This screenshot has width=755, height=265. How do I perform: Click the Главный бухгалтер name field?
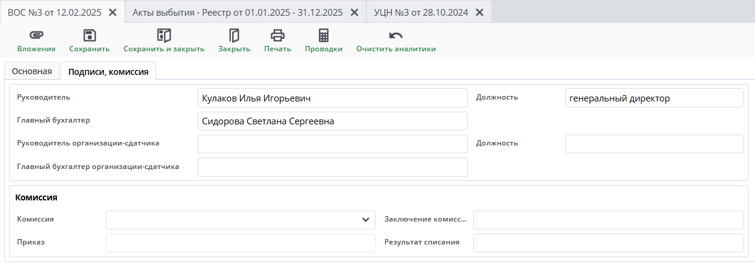pyautogui.click(x=332, y=121)
